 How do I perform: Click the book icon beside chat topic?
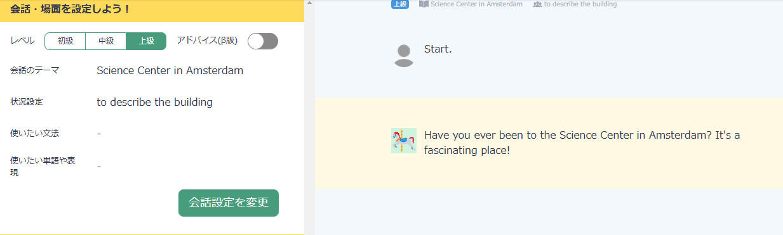[x=424, y=4]
